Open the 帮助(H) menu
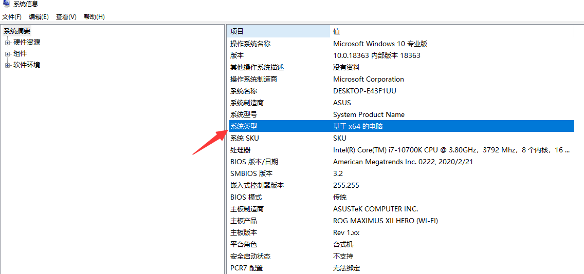584x274 pixels. pos(94,17)
